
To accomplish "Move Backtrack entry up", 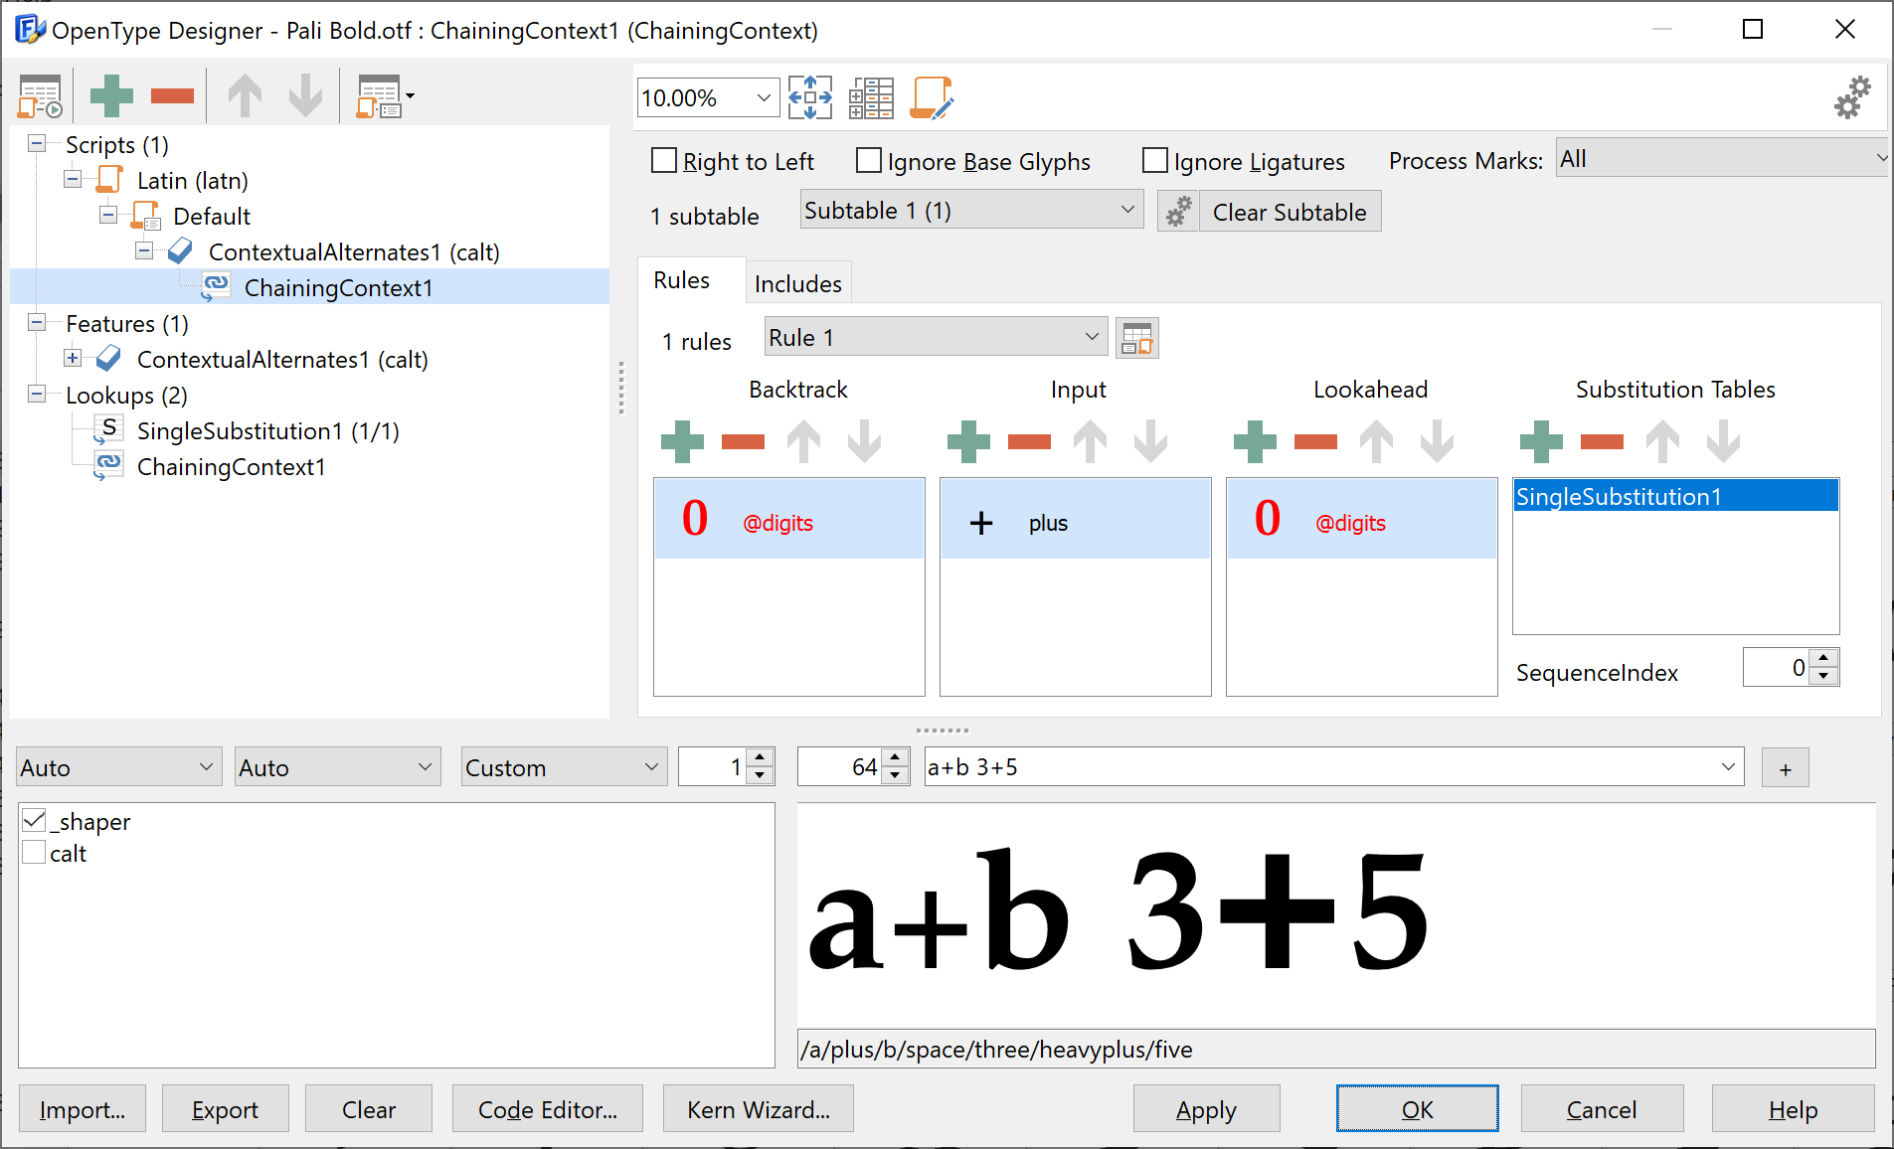I will pyautogui.click(x=803, y=441).
